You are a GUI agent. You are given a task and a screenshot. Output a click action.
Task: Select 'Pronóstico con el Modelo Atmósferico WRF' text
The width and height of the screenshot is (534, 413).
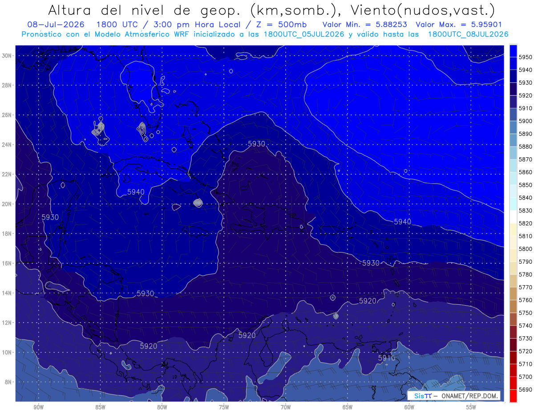click(x=106, y=34)
